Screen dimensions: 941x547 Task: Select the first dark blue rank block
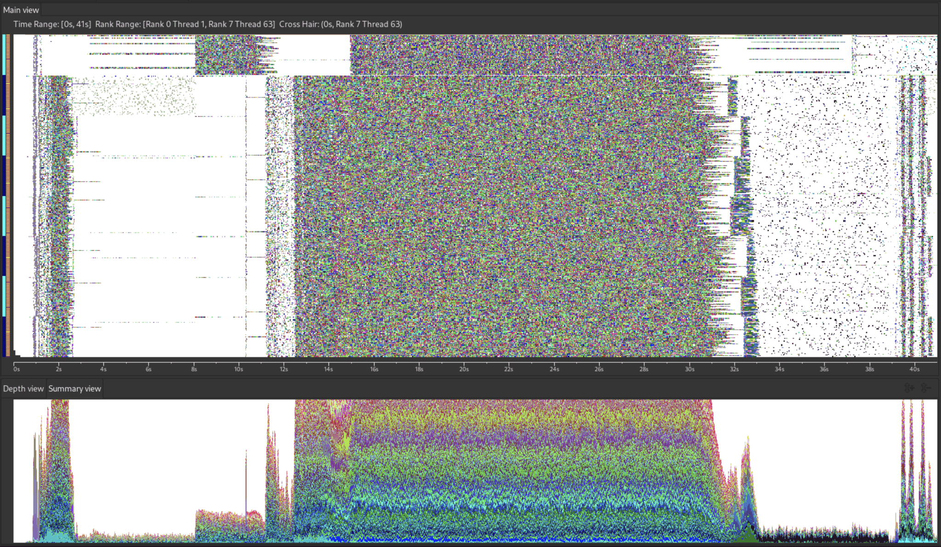click(4, 95)
